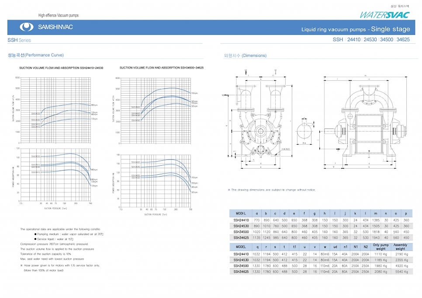
Task: Click SSH34625 row label in lower weight table
Action: click(241, 272)
